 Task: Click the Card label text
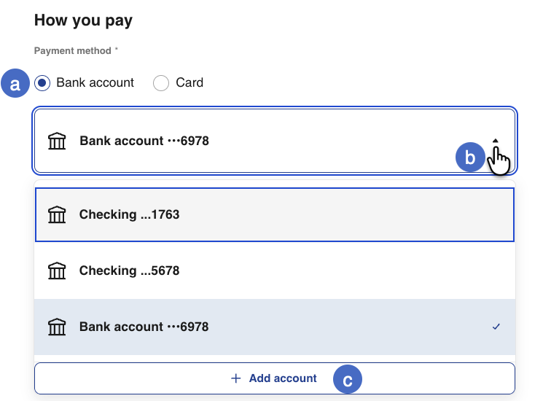click(190, 83)
